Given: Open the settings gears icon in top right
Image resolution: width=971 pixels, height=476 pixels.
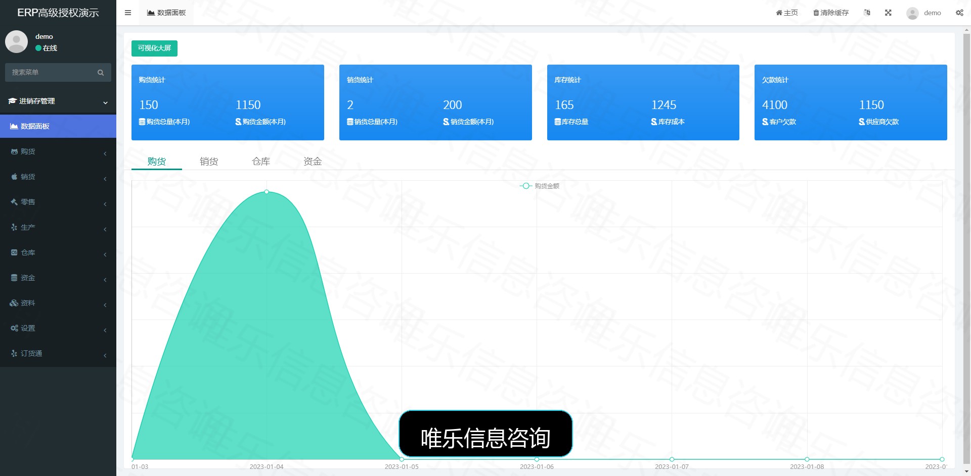Looking at the screenshot, I should point(959,13).
